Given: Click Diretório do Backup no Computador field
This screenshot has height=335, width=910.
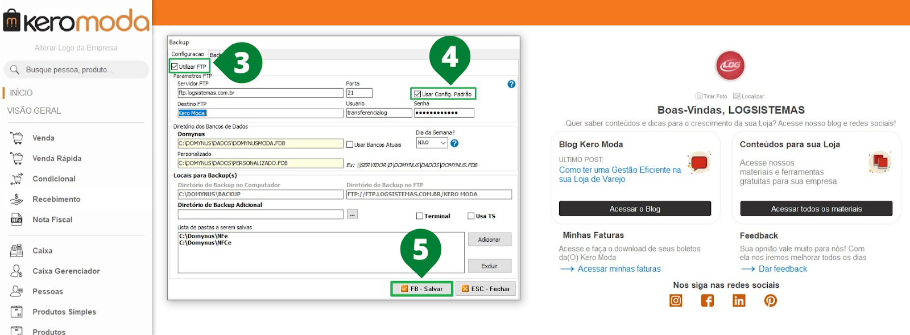Looking at the screenshot, I should tap(260, 195).
